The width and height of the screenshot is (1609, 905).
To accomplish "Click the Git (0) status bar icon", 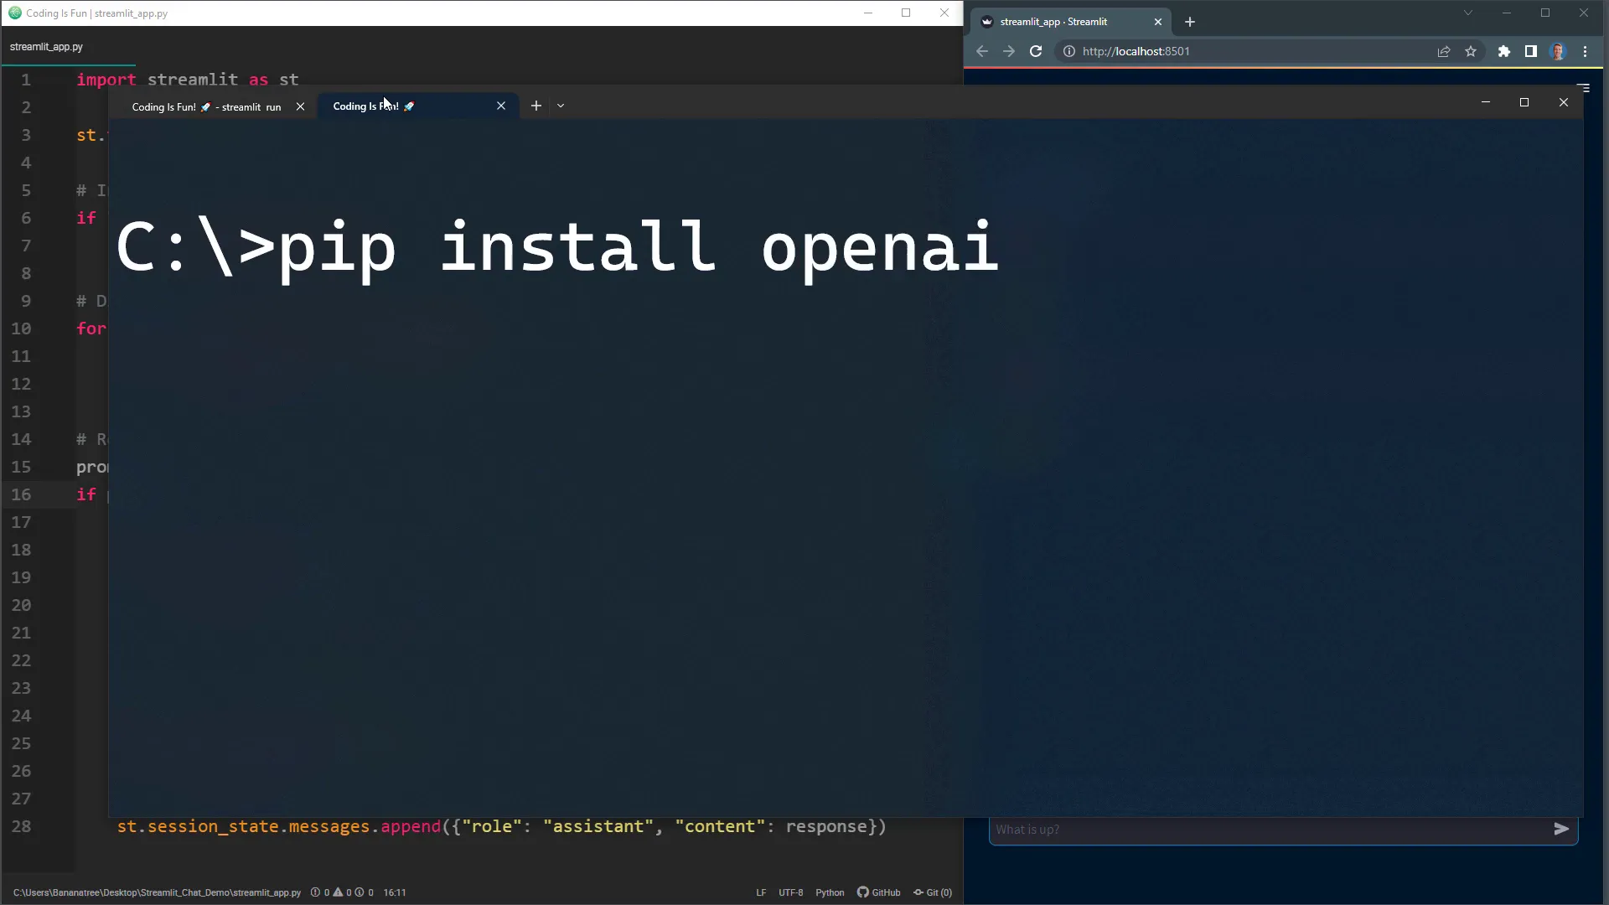I will [x=933, y=892].
